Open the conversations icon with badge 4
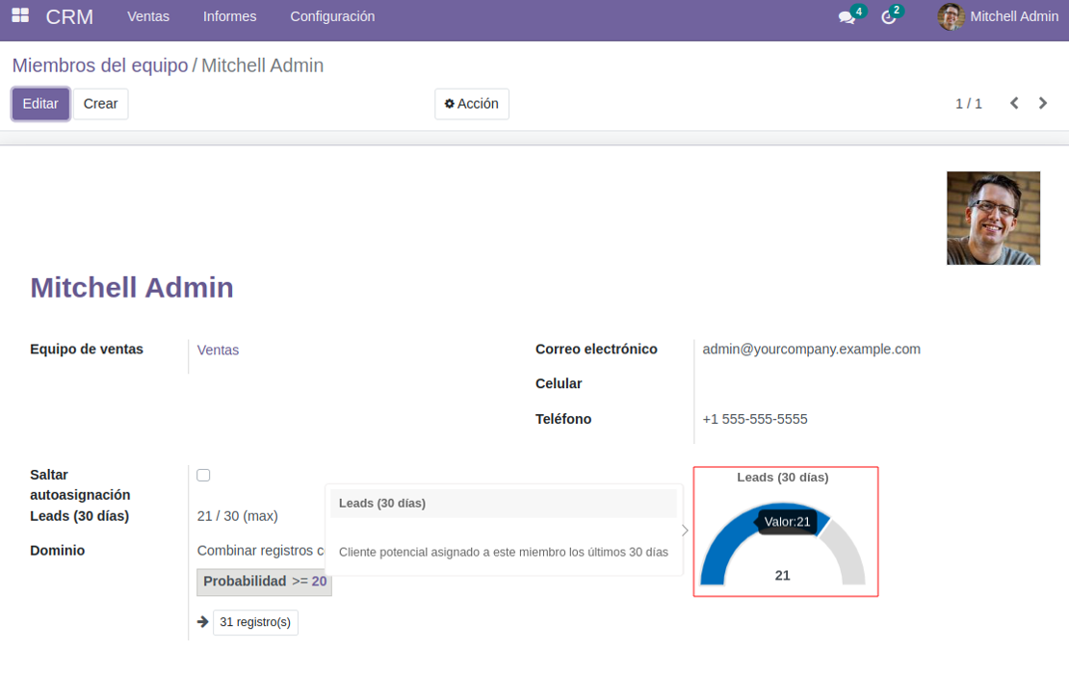Screen dimensions: 1069x676 847,17
